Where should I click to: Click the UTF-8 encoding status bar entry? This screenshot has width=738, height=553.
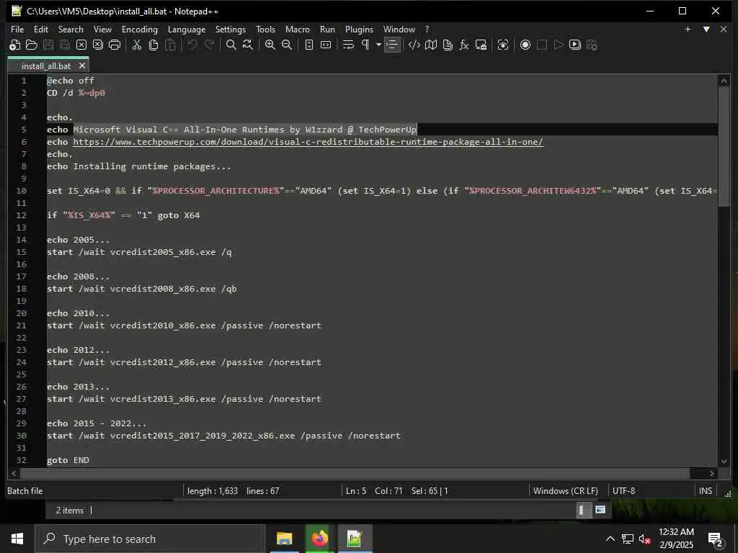623,491
